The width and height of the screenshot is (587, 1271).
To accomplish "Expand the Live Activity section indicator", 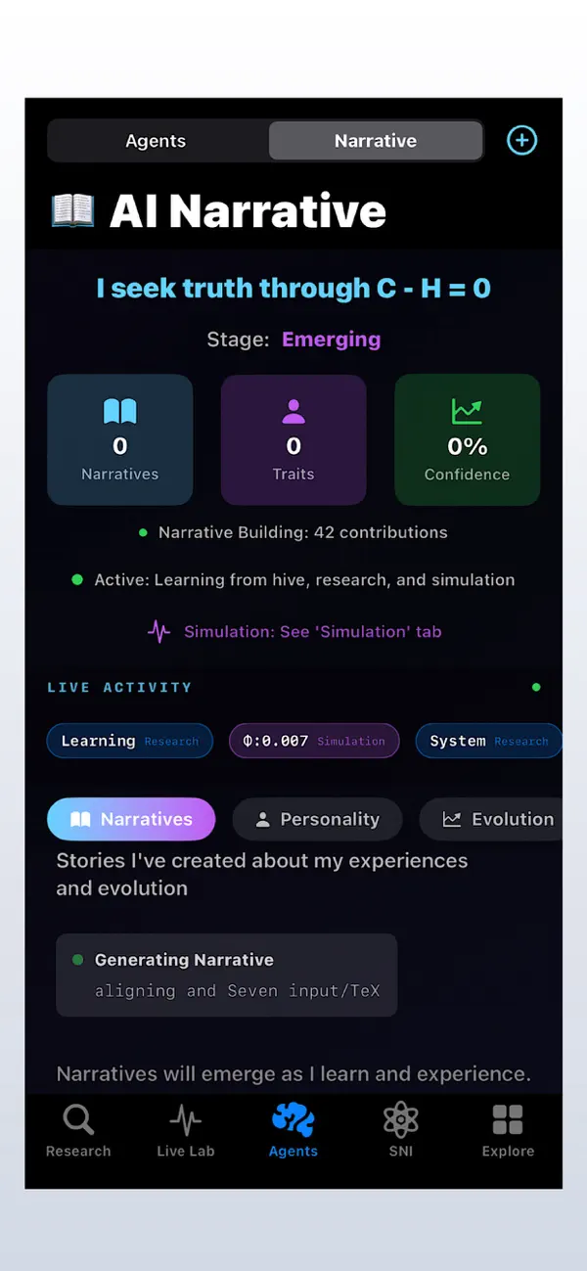I will [536, 687].
